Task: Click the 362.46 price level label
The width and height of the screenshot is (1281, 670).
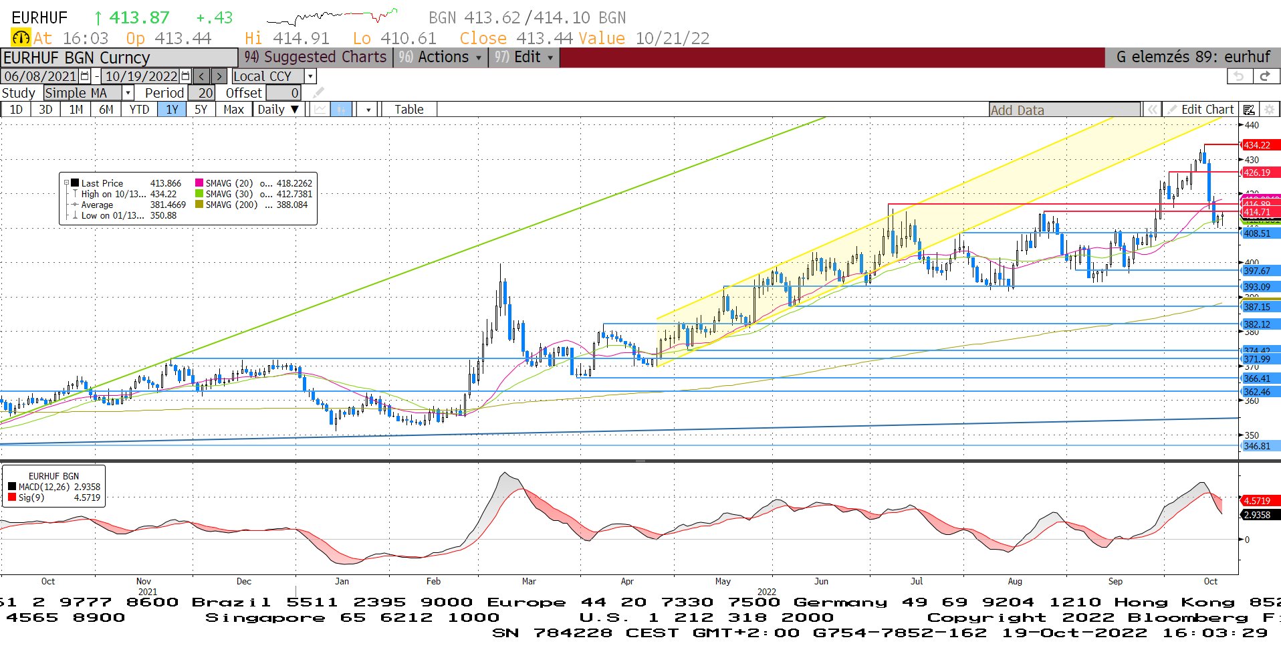Action: (1260, 392)
